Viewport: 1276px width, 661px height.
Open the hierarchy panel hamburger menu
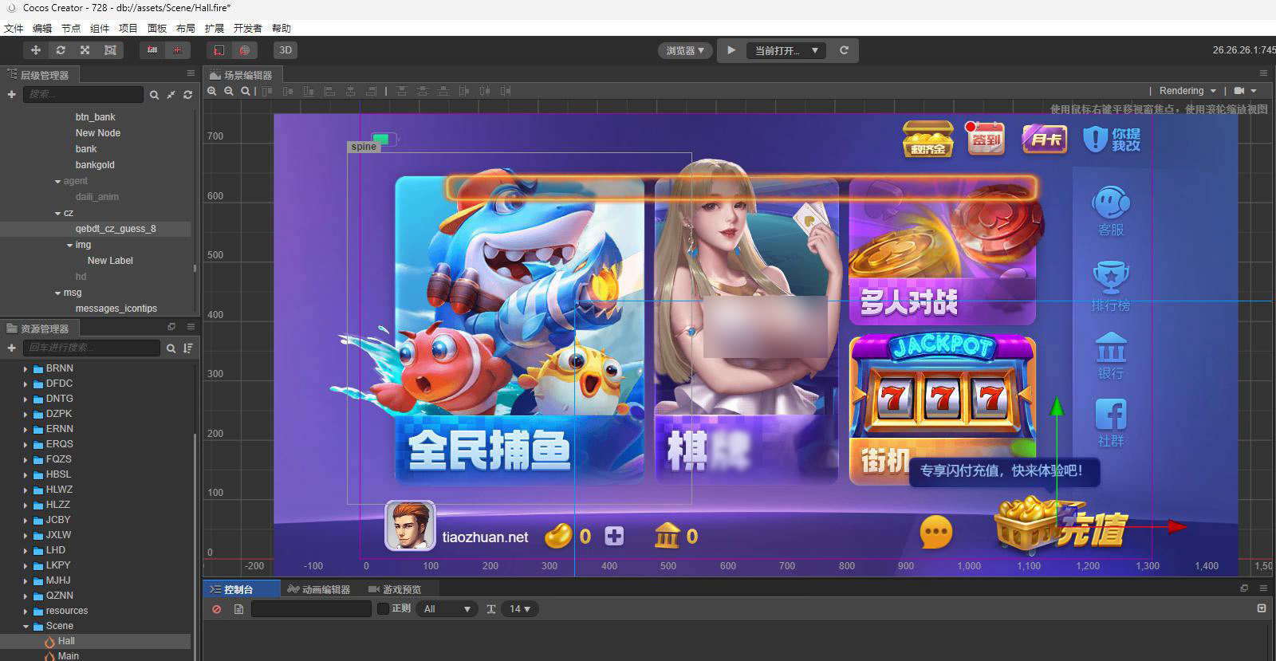point(191,73)
